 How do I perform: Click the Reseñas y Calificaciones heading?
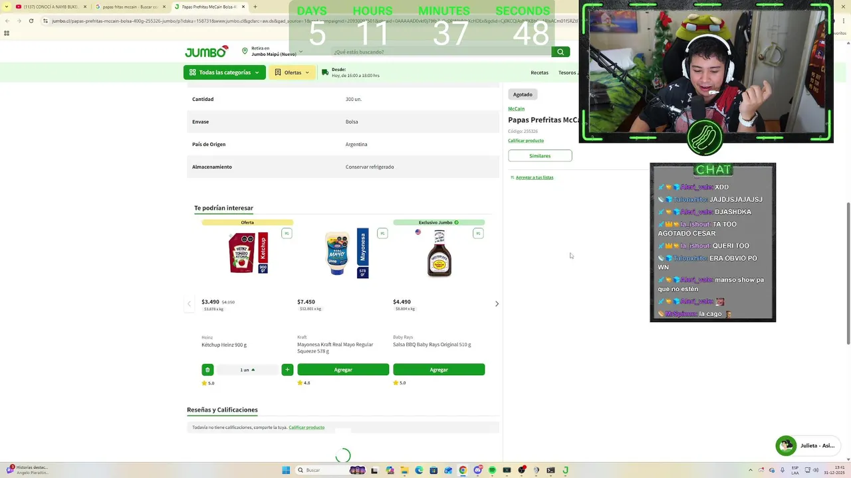[222, 410]
